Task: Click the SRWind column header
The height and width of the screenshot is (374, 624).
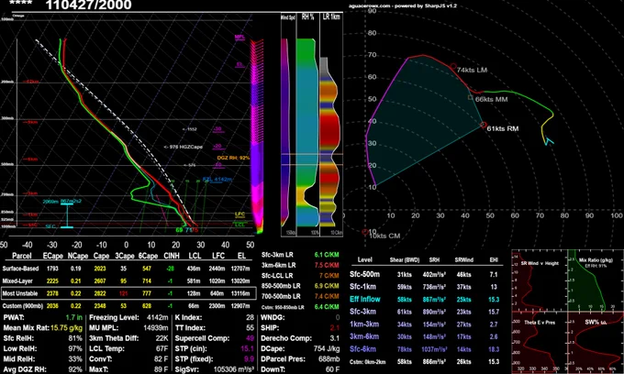Action: [464, 260]
